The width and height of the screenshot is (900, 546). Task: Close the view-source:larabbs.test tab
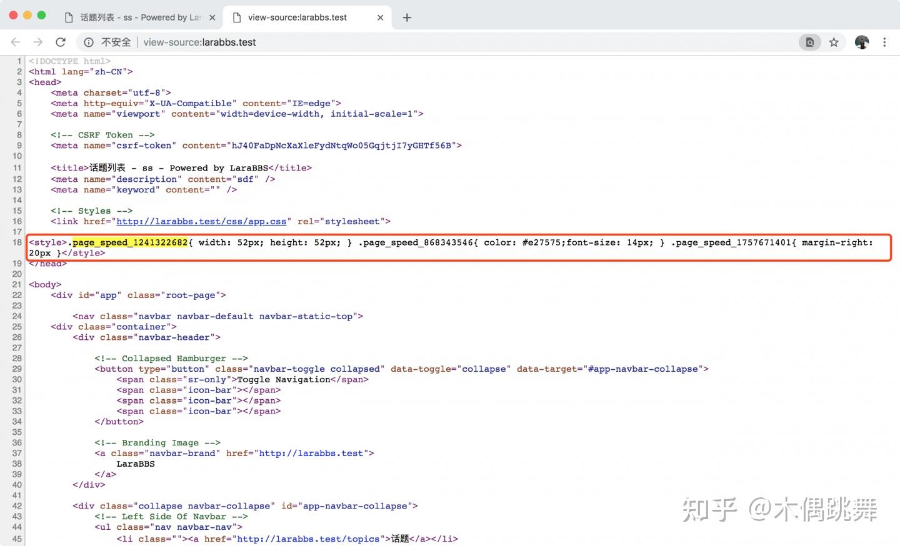point(381,17)
